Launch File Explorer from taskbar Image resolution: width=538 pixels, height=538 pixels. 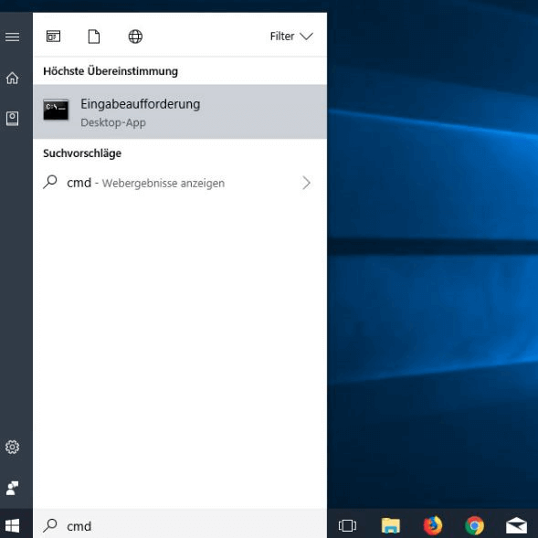pyautogui.click(x=390, y=525)
